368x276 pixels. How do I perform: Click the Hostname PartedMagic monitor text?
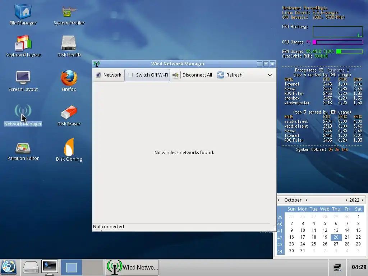point(305,8)
